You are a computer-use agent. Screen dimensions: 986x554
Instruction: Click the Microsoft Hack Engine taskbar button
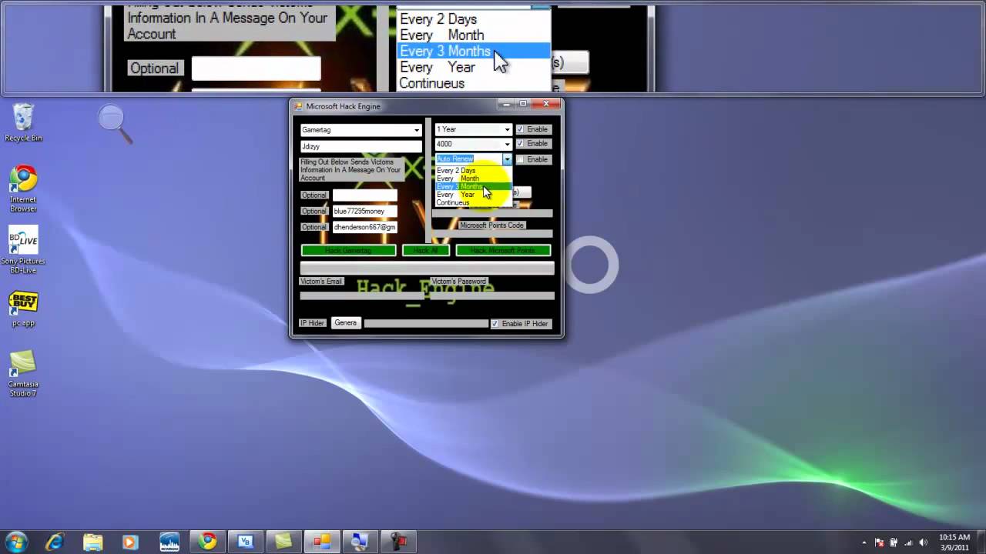pyautogui.click(x=321, y=542)
